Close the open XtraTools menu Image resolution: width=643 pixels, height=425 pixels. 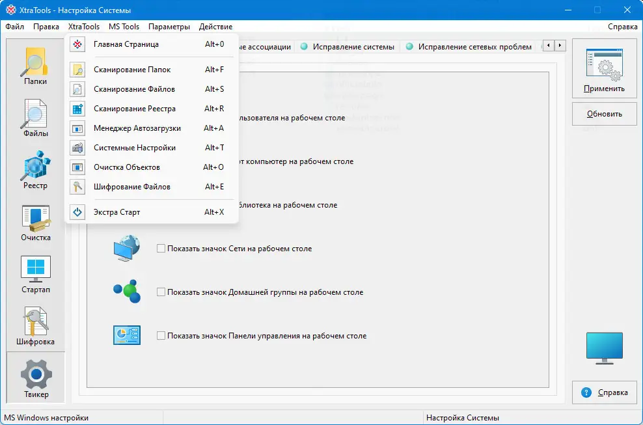[84, 27]
